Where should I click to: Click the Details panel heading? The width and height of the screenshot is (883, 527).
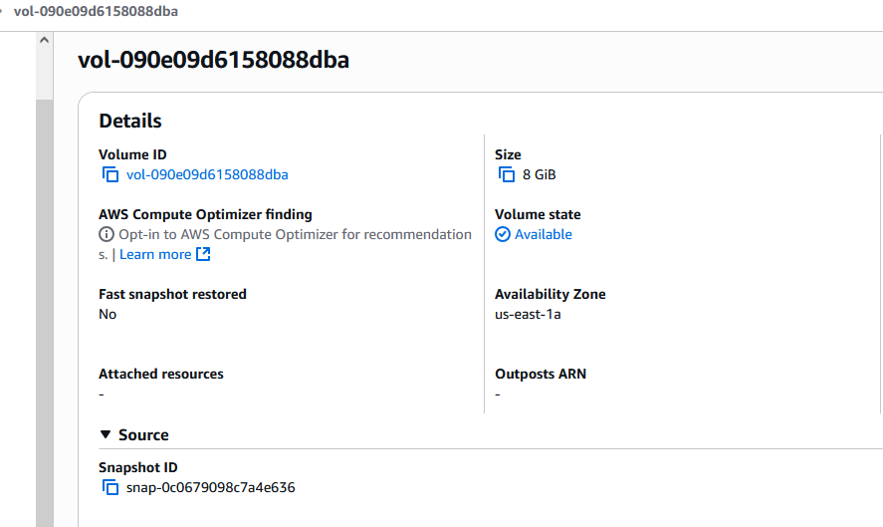pos(130,121)
